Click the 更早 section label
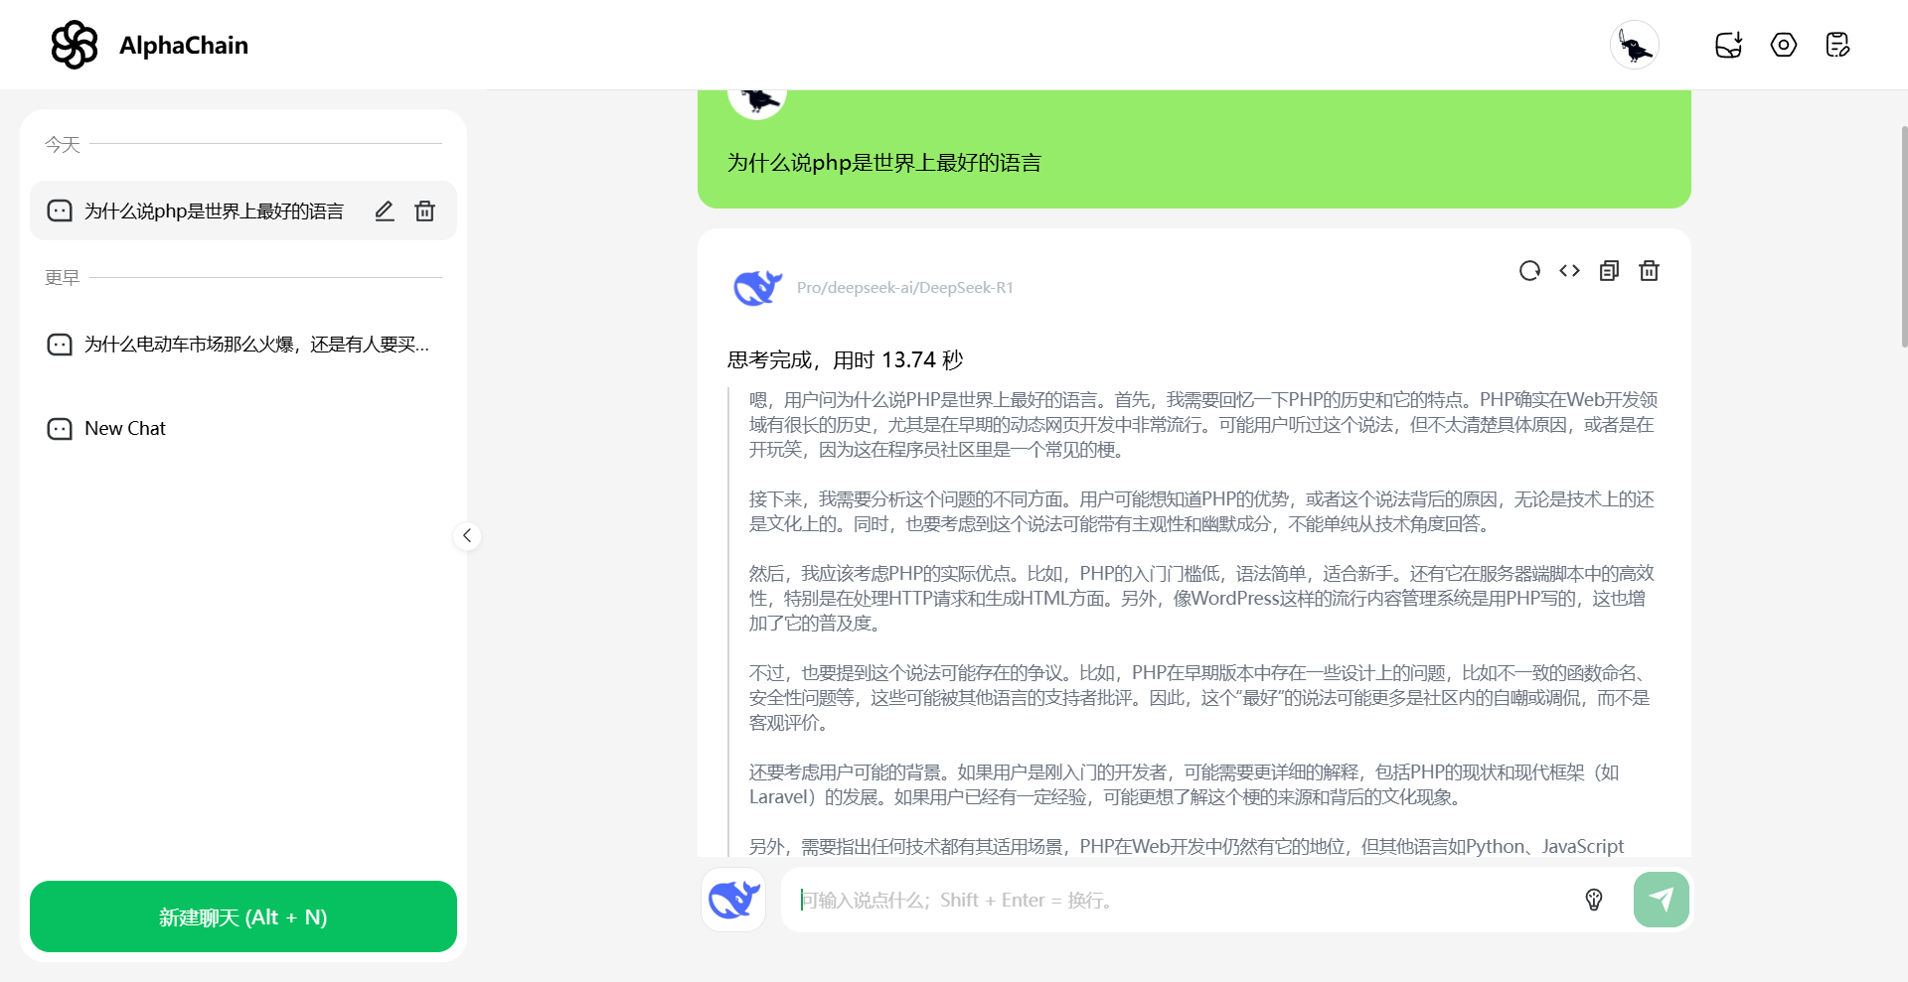The height and width of the screenshot is (982, 1908). click(x=62, y=277)
